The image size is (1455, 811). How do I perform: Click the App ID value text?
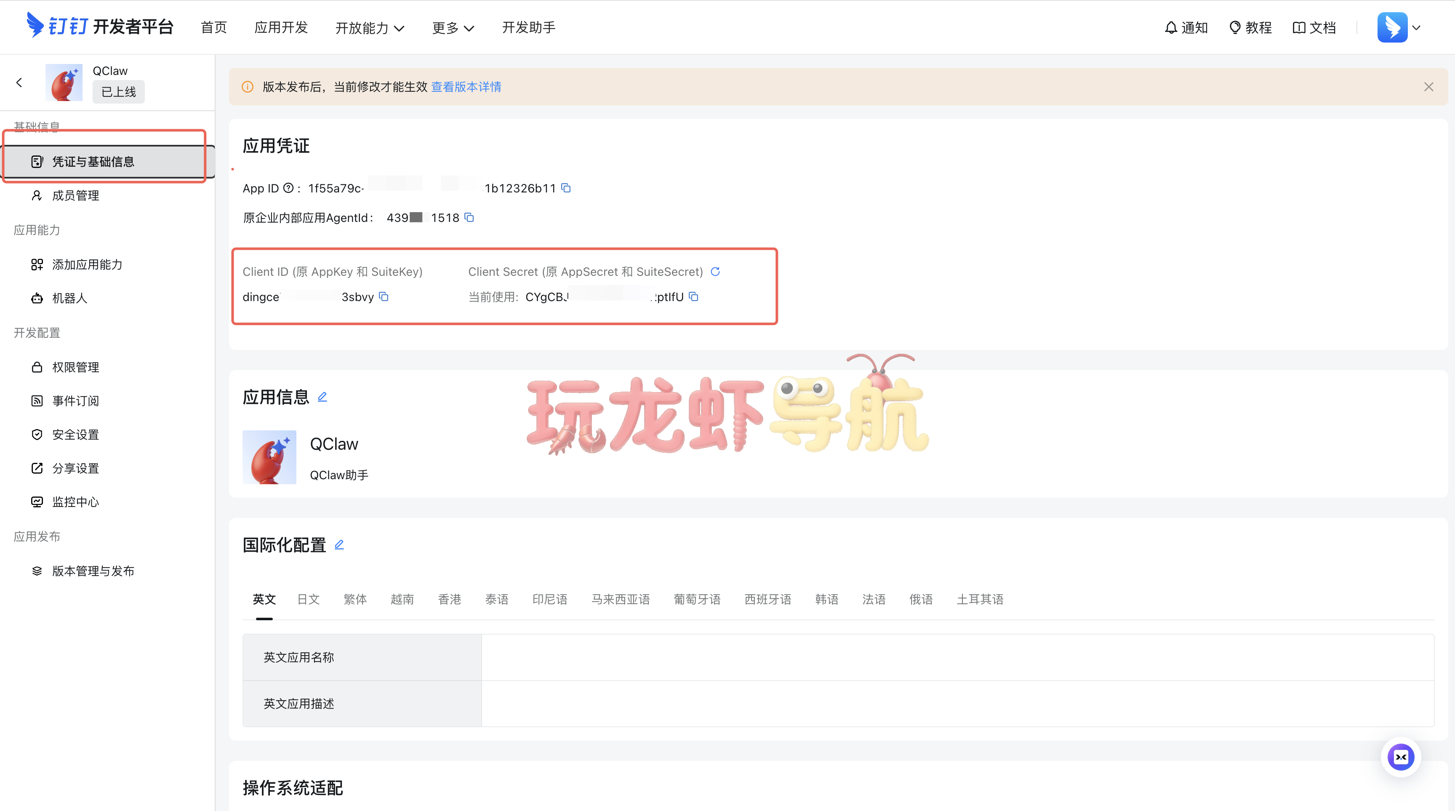tap(432, 188)
